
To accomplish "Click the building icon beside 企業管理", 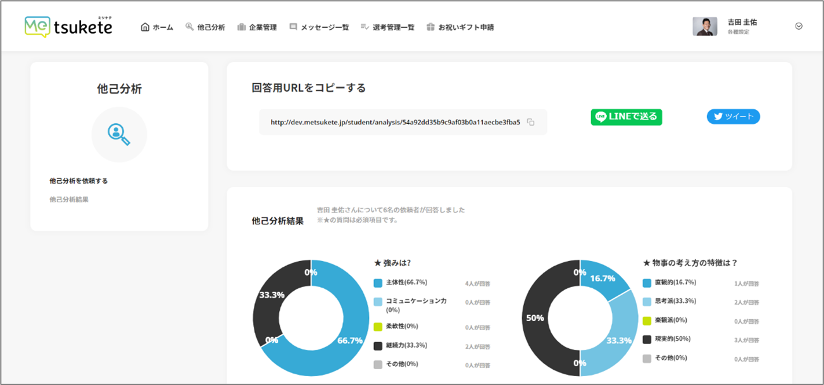I will click(241, 27).
